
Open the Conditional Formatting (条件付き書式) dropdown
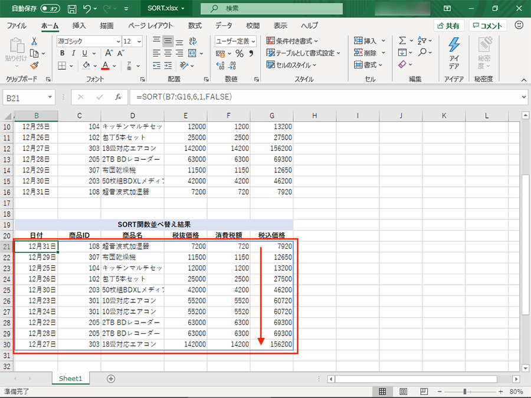point(293,41)
